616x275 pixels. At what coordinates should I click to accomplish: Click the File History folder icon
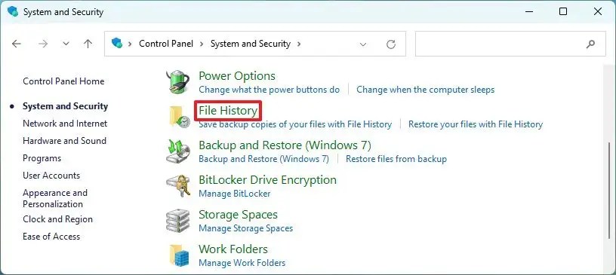pyautogui.click(x=180, y=117)
